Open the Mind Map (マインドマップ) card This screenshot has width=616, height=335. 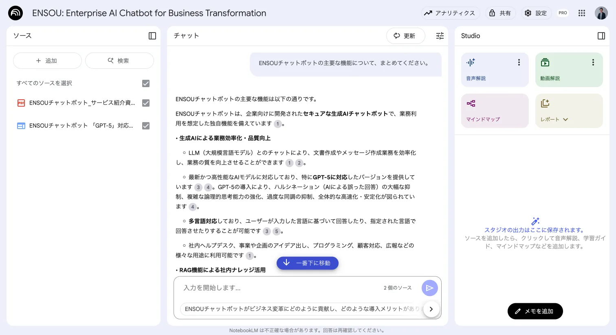coord(495,111)
